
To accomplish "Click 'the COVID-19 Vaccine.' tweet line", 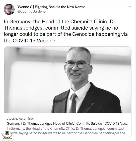I will click(x=30, y=41).
